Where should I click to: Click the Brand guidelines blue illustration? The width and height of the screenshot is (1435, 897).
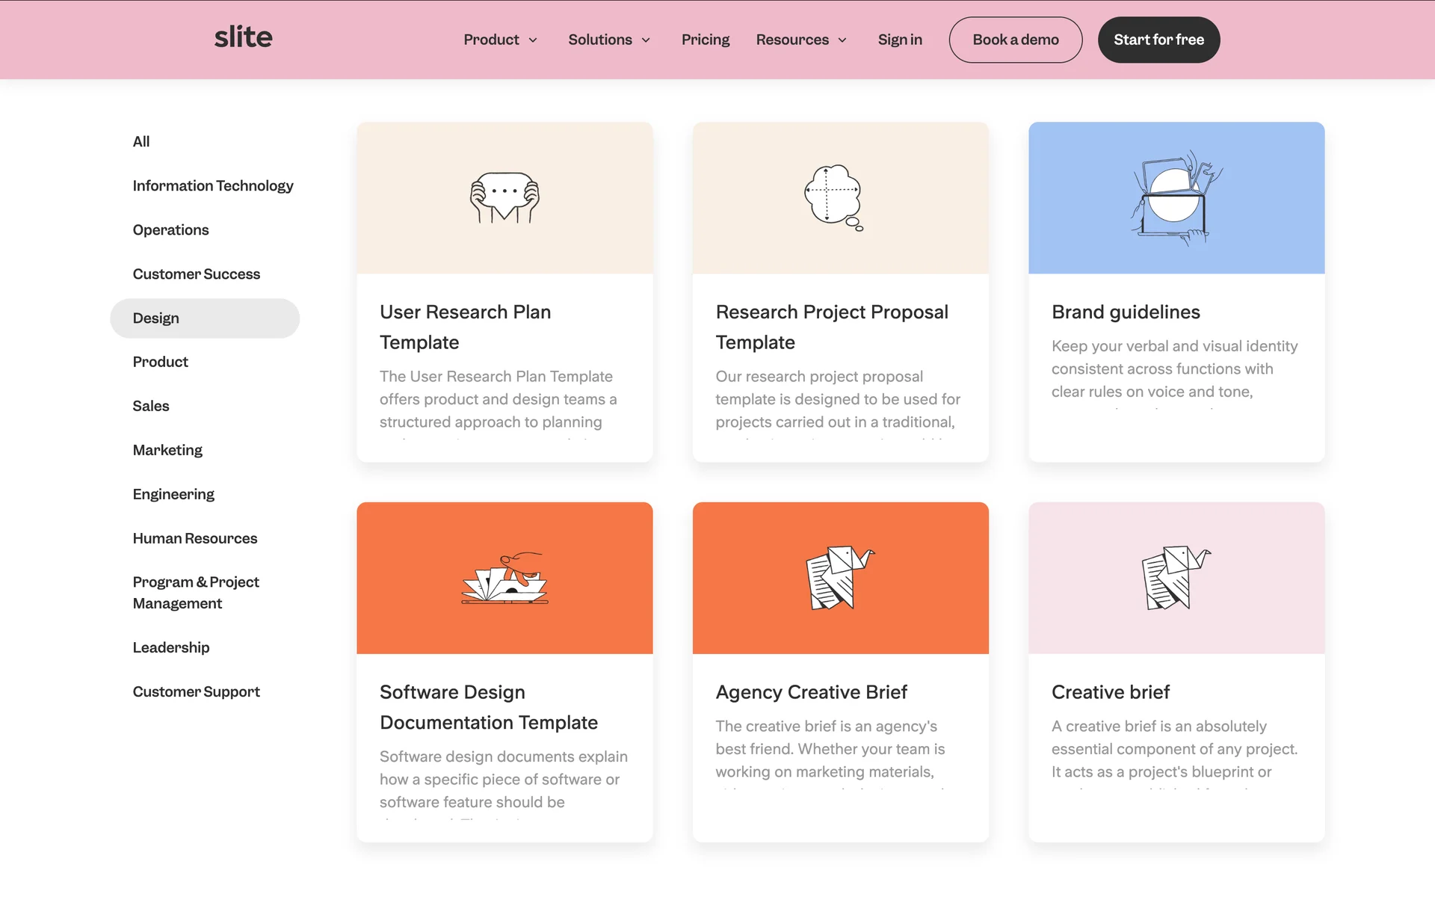tap(1176, 197)
